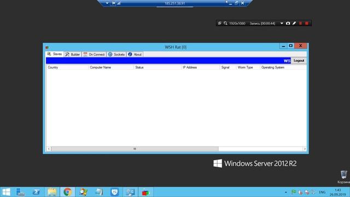Click the IP Address column header

[200, 67]
